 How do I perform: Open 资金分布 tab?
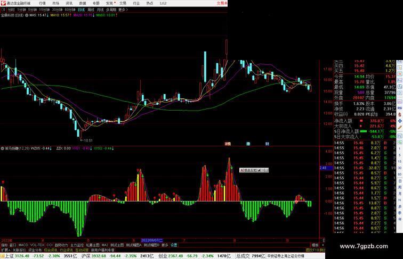tap(35, 250)
